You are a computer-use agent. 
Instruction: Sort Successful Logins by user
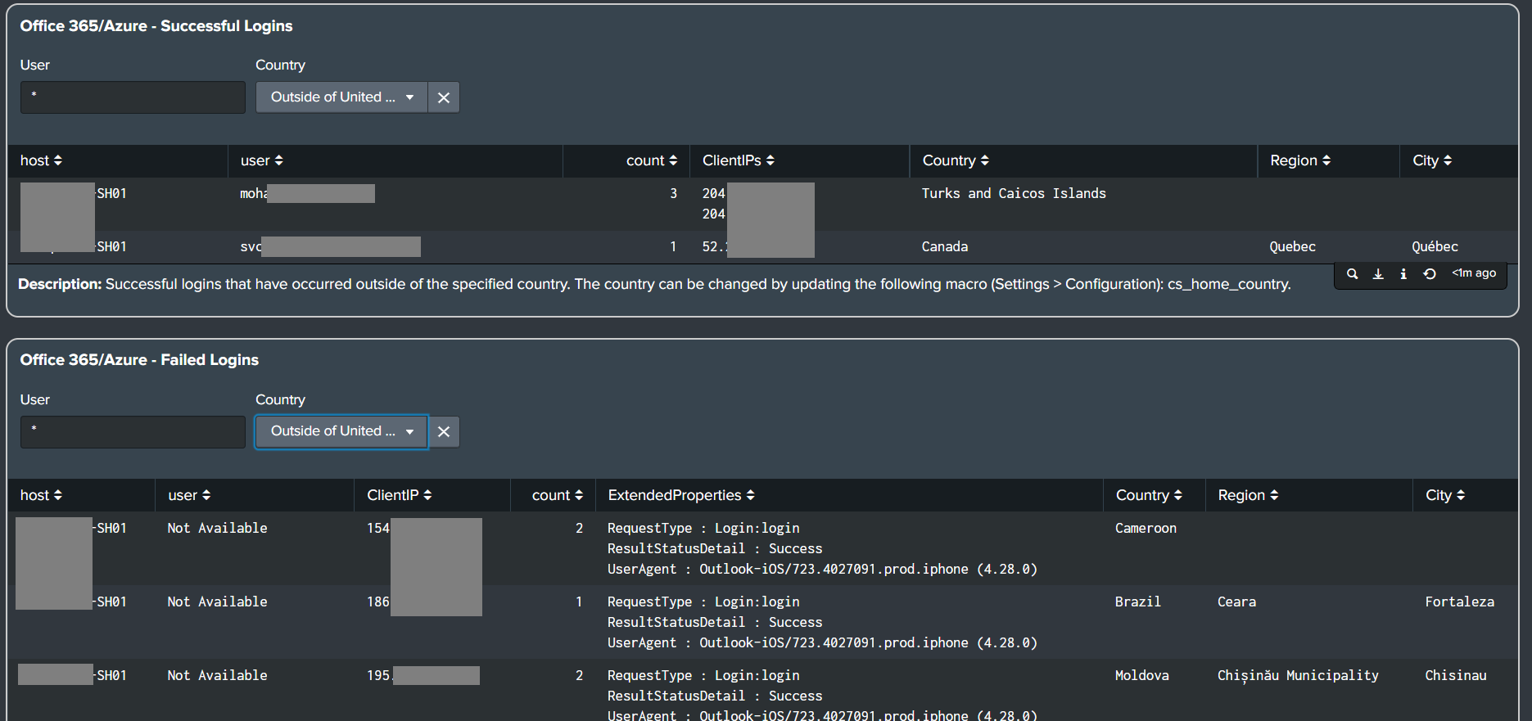click(262, 160)
